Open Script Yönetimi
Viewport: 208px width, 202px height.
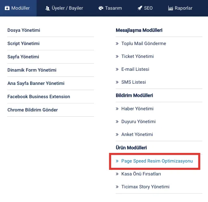pos(23,43)
